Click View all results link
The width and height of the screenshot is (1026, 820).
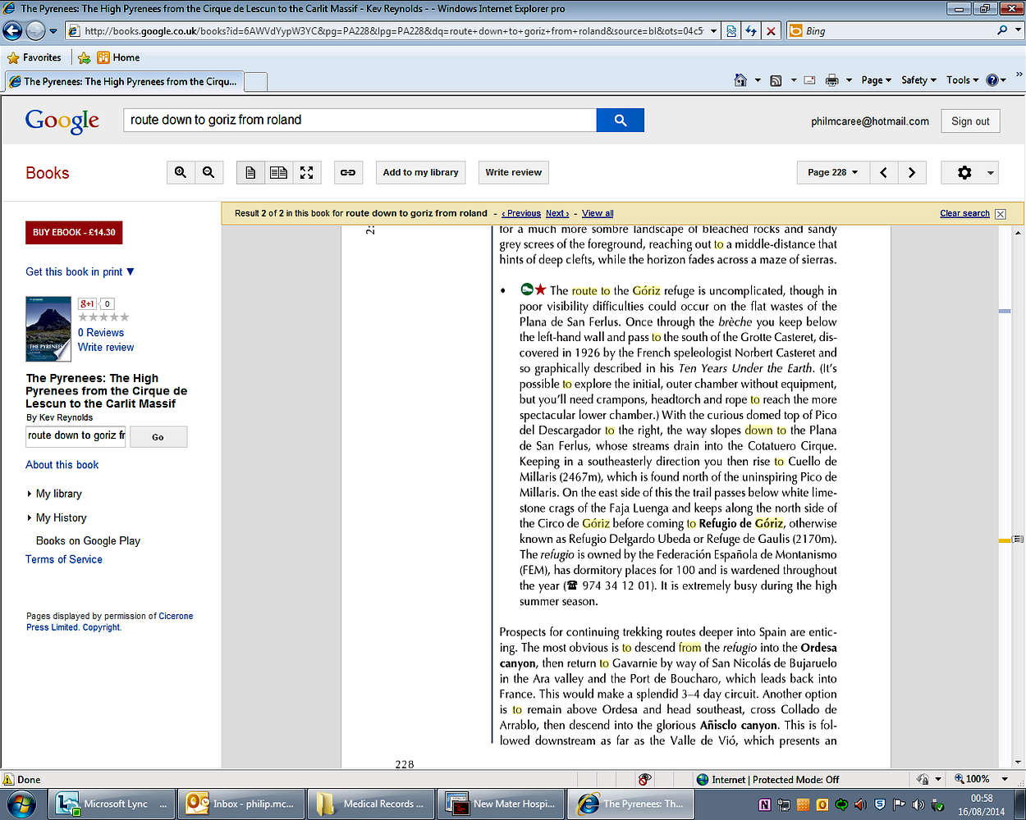[598, 213]
